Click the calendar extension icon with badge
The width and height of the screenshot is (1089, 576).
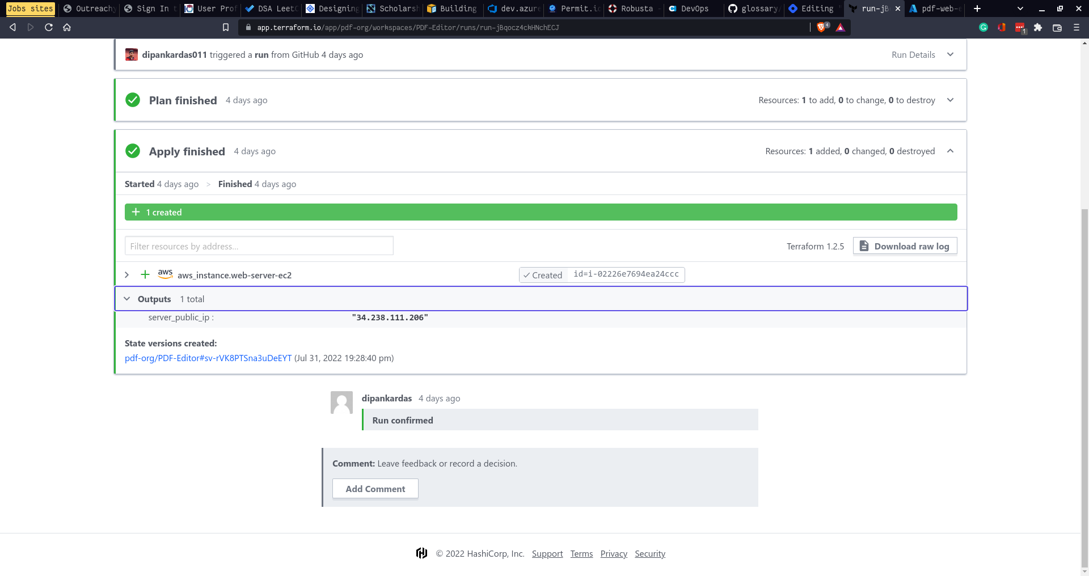tap(1020, 28)
